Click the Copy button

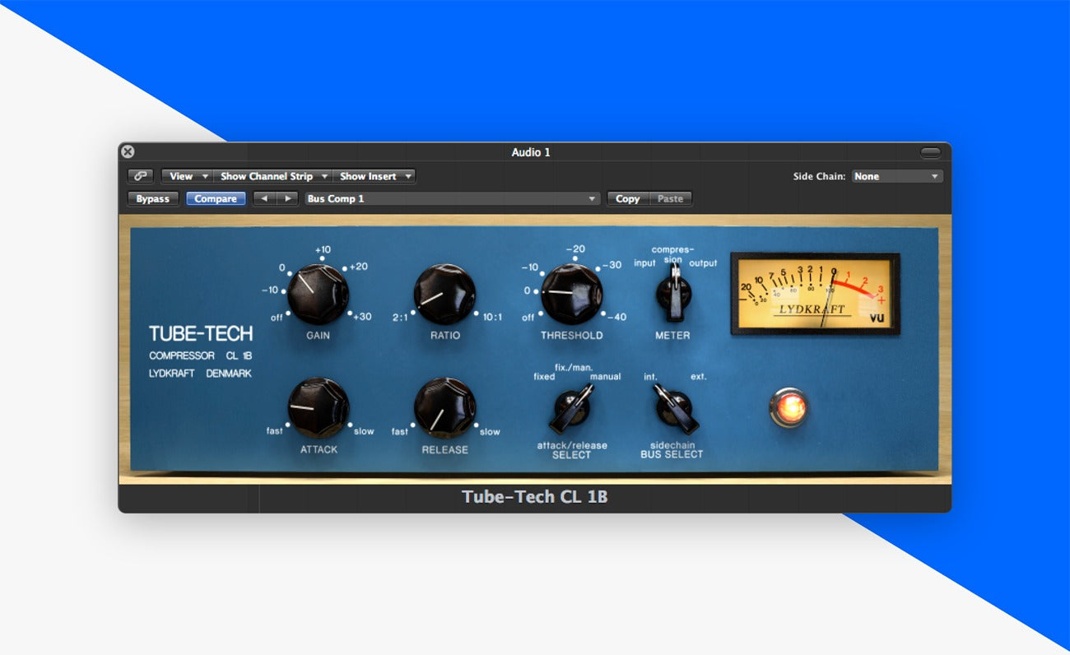tap(628, 198)
